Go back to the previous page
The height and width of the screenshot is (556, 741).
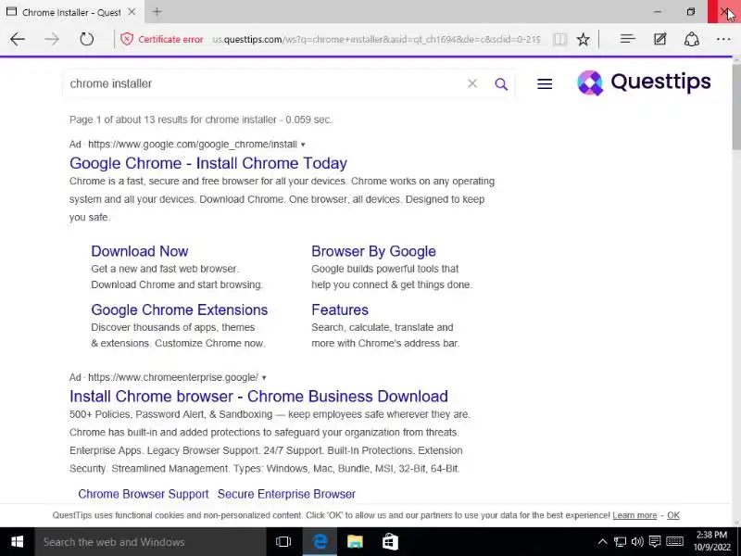click(18, 39)
